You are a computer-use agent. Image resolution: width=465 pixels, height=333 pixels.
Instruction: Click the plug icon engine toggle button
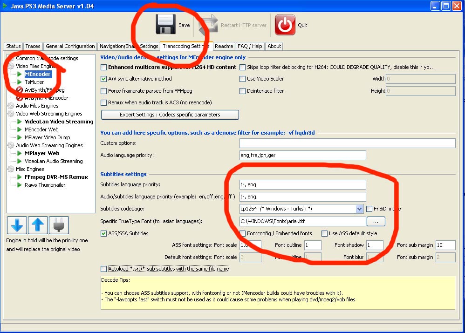(59, 225)
